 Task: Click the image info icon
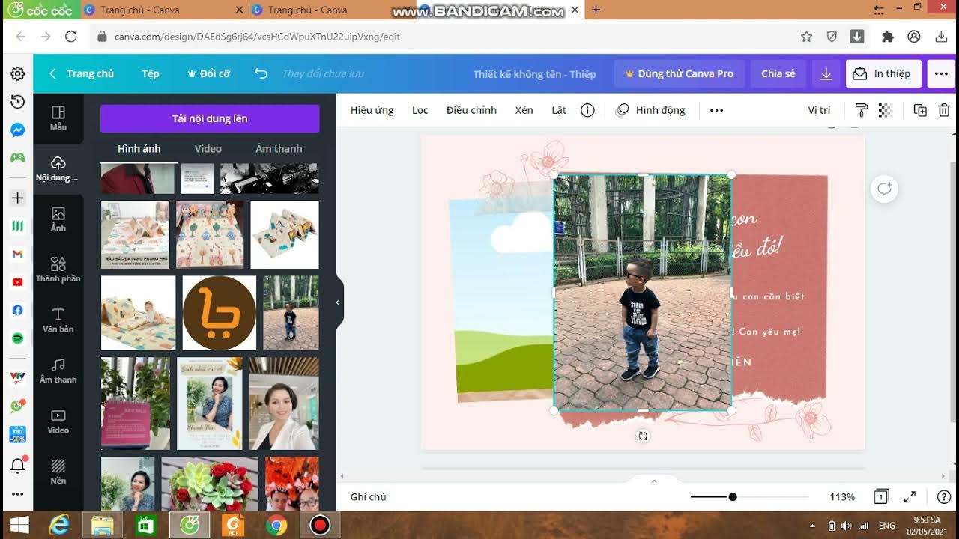(587, 110)
